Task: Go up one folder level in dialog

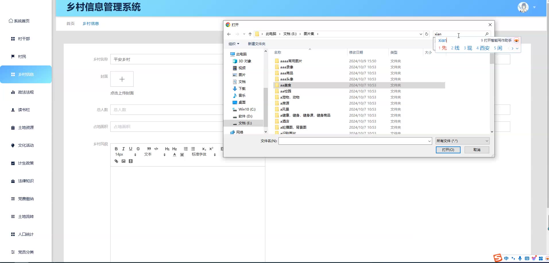Action: [250, 34]
